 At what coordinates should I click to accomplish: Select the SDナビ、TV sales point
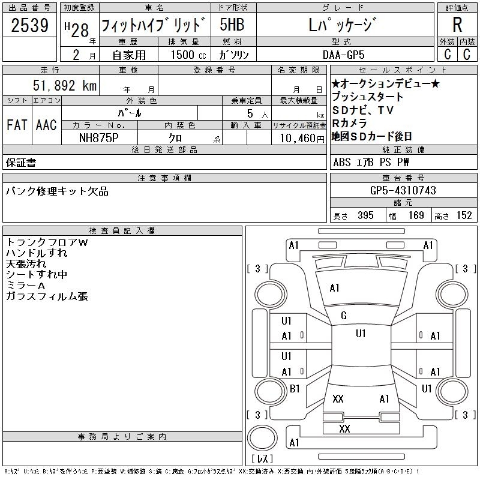[362, 110]
